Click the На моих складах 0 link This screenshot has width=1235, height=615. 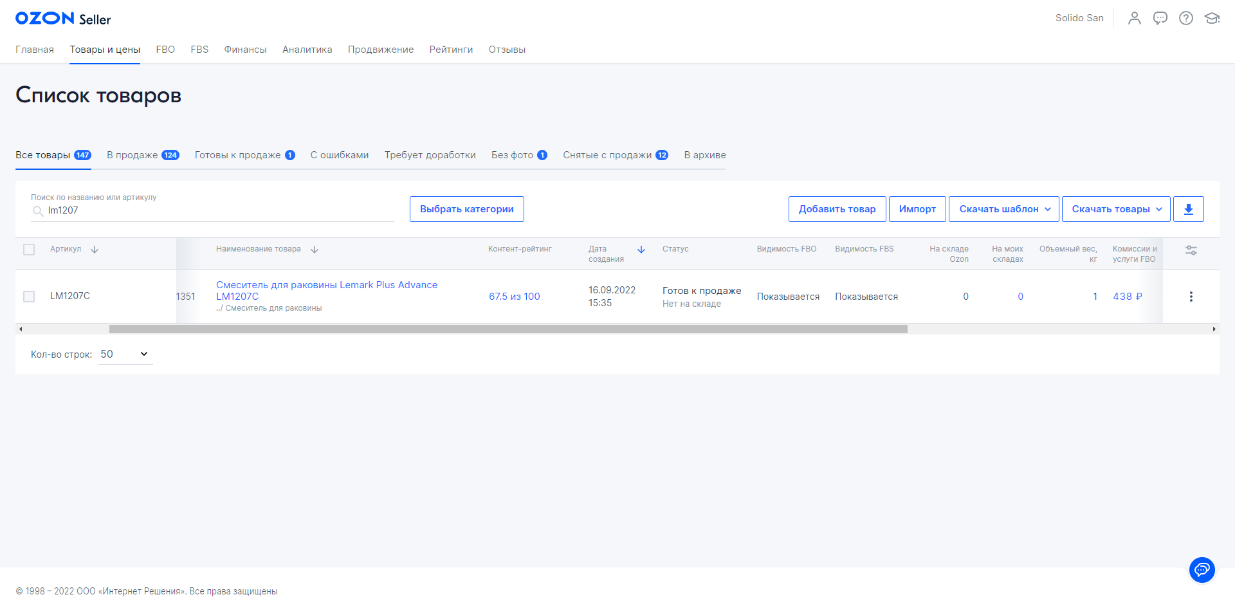click(x=1020, y=297)
